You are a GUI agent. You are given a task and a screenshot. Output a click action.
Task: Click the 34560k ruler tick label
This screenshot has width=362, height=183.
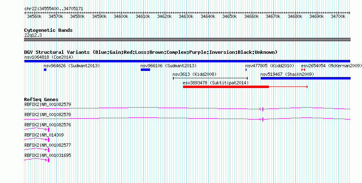pyautogui.click(x=34, y=17)
